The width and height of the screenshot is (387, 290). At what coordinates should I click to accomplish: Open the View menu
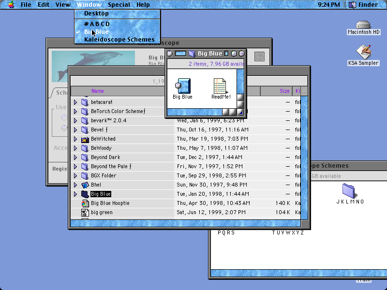point(63,4)
